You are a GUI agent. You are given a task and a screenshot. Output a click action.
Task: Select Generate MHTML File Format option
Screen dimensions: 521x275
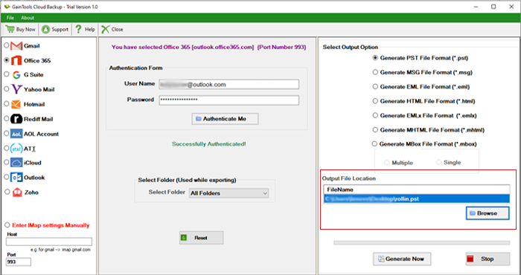point(375,130)
